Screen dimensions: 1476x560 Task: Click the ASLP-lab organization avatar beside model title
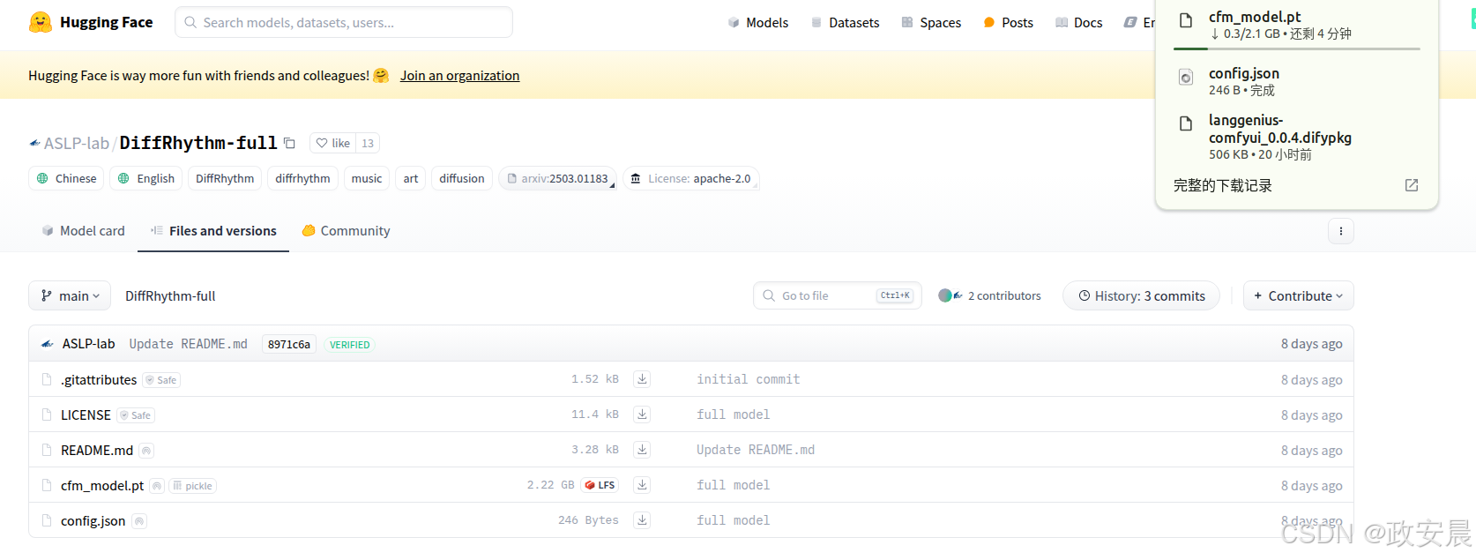[x=34, y=143]
